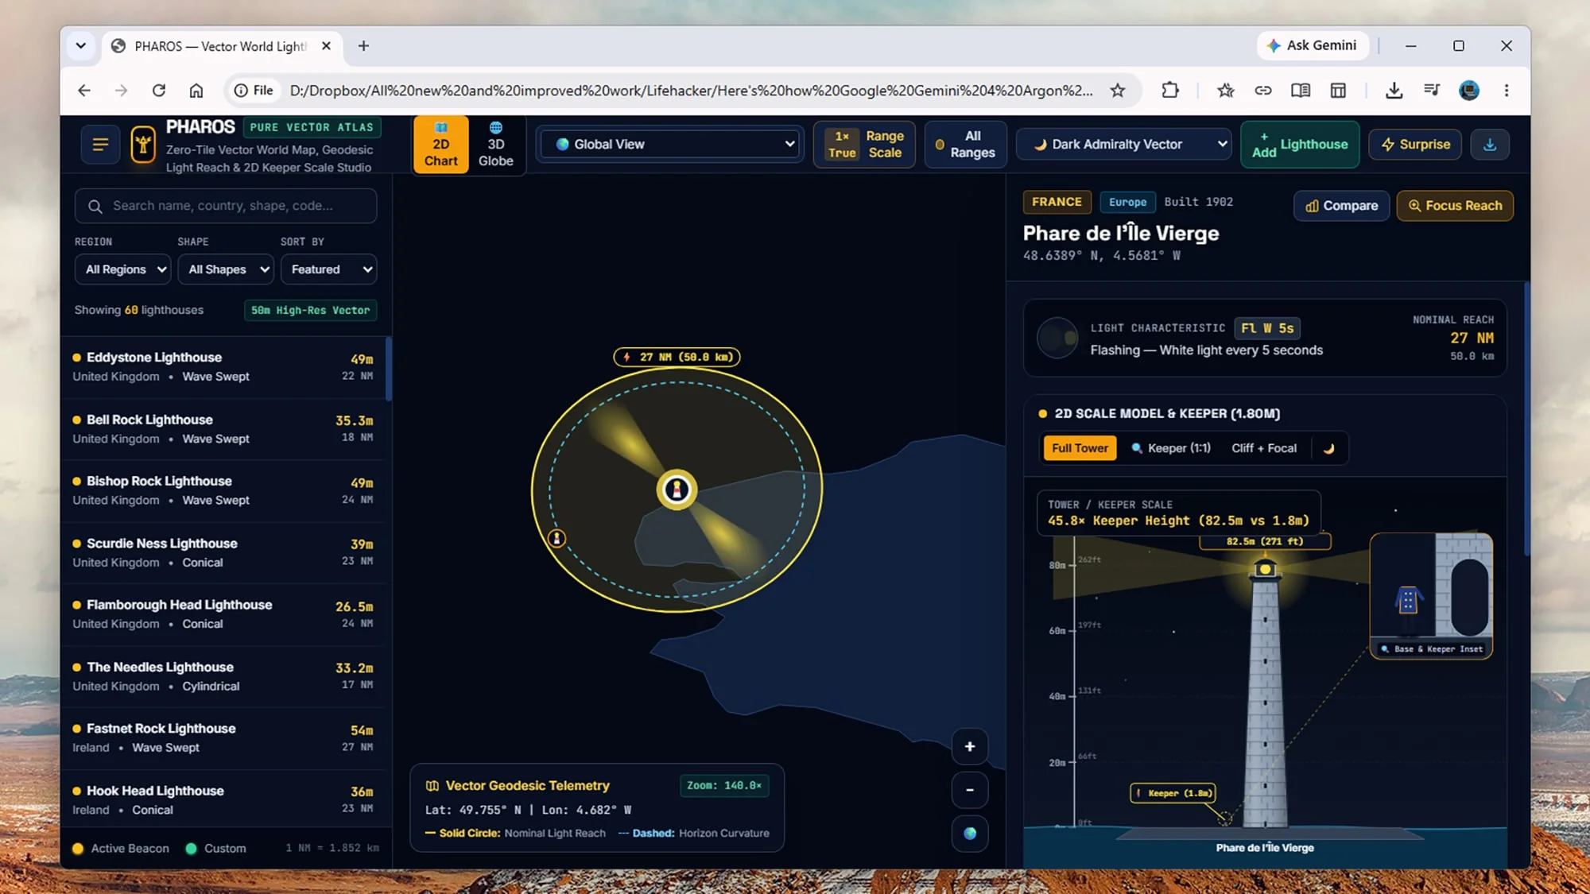Toggle night mode moon icon in scale model tabs
1590x894 pixels.
point(1328,448)
